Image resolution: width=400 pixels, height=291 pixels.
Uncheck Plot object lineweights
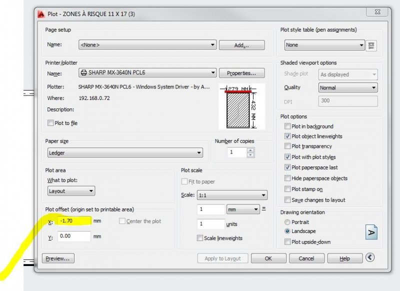point(287,136)
